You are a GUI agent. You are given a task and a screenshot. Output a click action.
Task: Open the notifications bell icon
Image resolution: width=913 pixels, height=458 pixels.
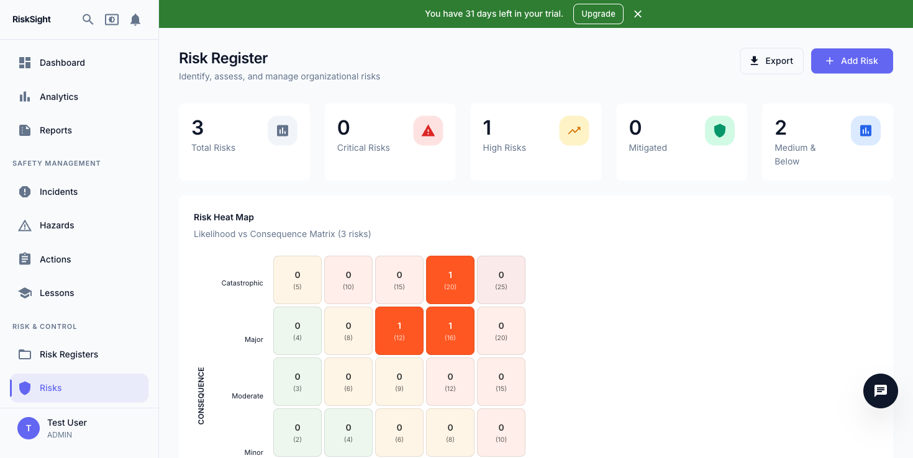[x=135, y=19]
